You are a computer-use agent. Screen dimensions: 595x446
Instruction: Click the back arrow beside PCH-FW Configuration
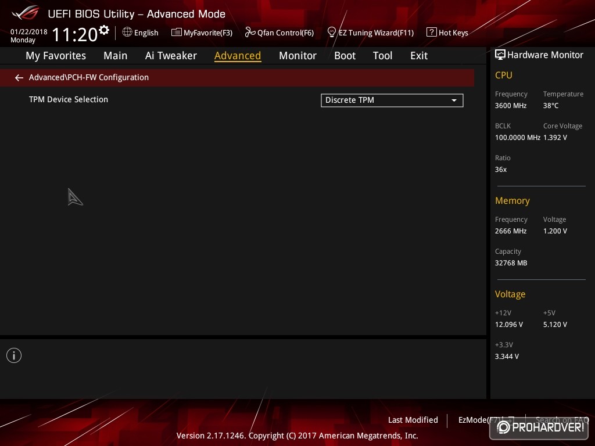point(19,78)
